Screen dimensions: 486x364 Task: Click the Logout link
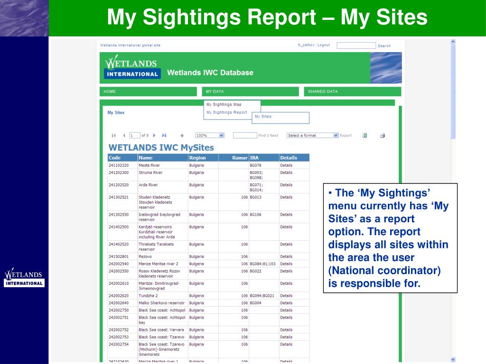(324, 45)
